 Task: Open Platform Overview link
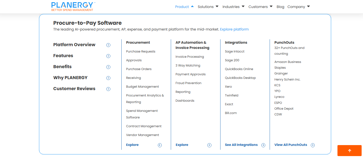(74, 45)
